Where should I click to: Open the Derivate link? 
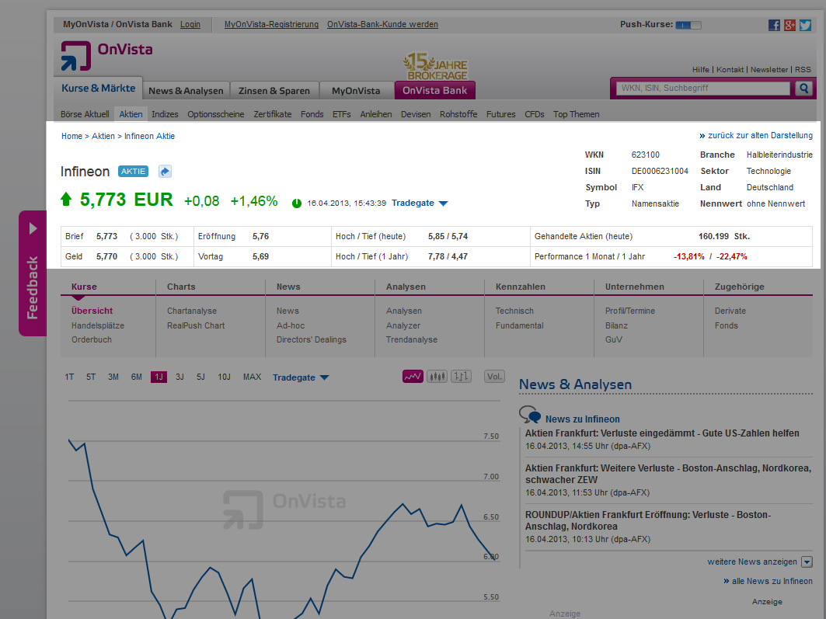[730, 311]
